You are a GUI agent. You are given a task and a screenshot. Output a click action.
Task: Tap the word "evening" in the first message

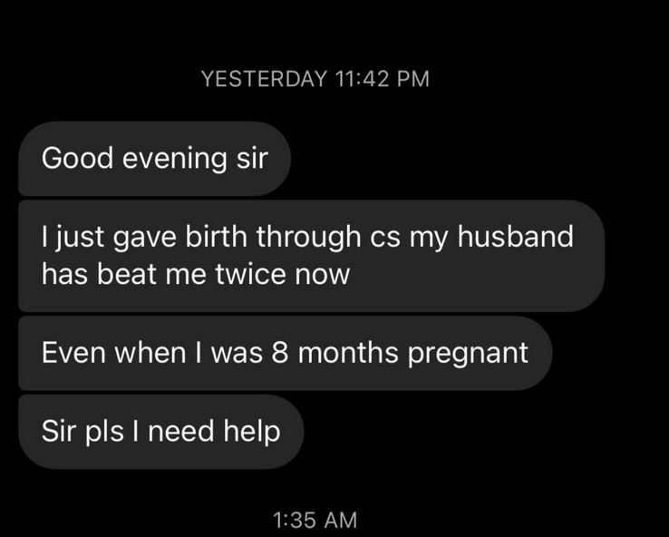[x=175, y=160]
